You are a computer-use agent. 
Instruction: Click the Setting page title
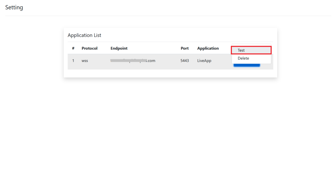14,8
